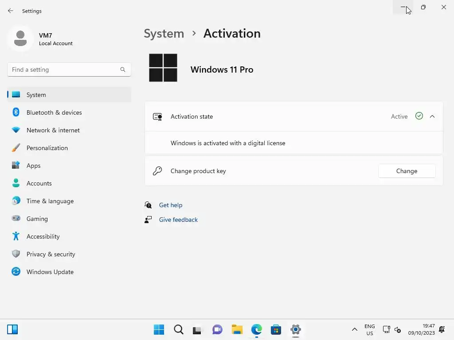The width and height of the screenshot is (454, 340).
Task: Open Apps settings
Action: point(69,166)
